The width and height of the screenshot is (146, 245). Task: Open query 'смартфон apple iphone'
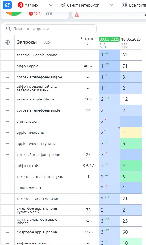tap(37, 232)
